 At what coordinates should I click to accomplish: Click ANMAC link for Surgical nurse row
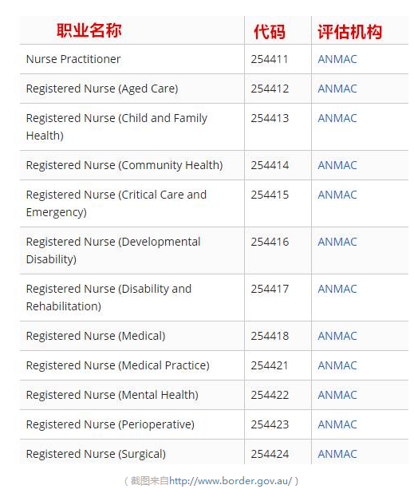[x=337, y=454]
